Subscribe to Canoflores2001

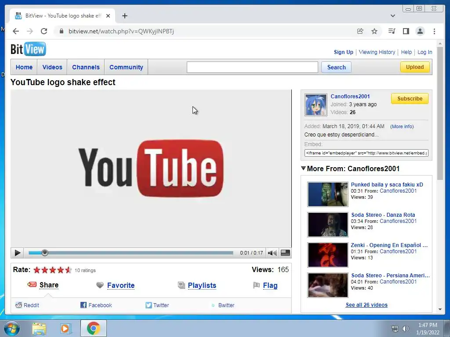point(410,98)
